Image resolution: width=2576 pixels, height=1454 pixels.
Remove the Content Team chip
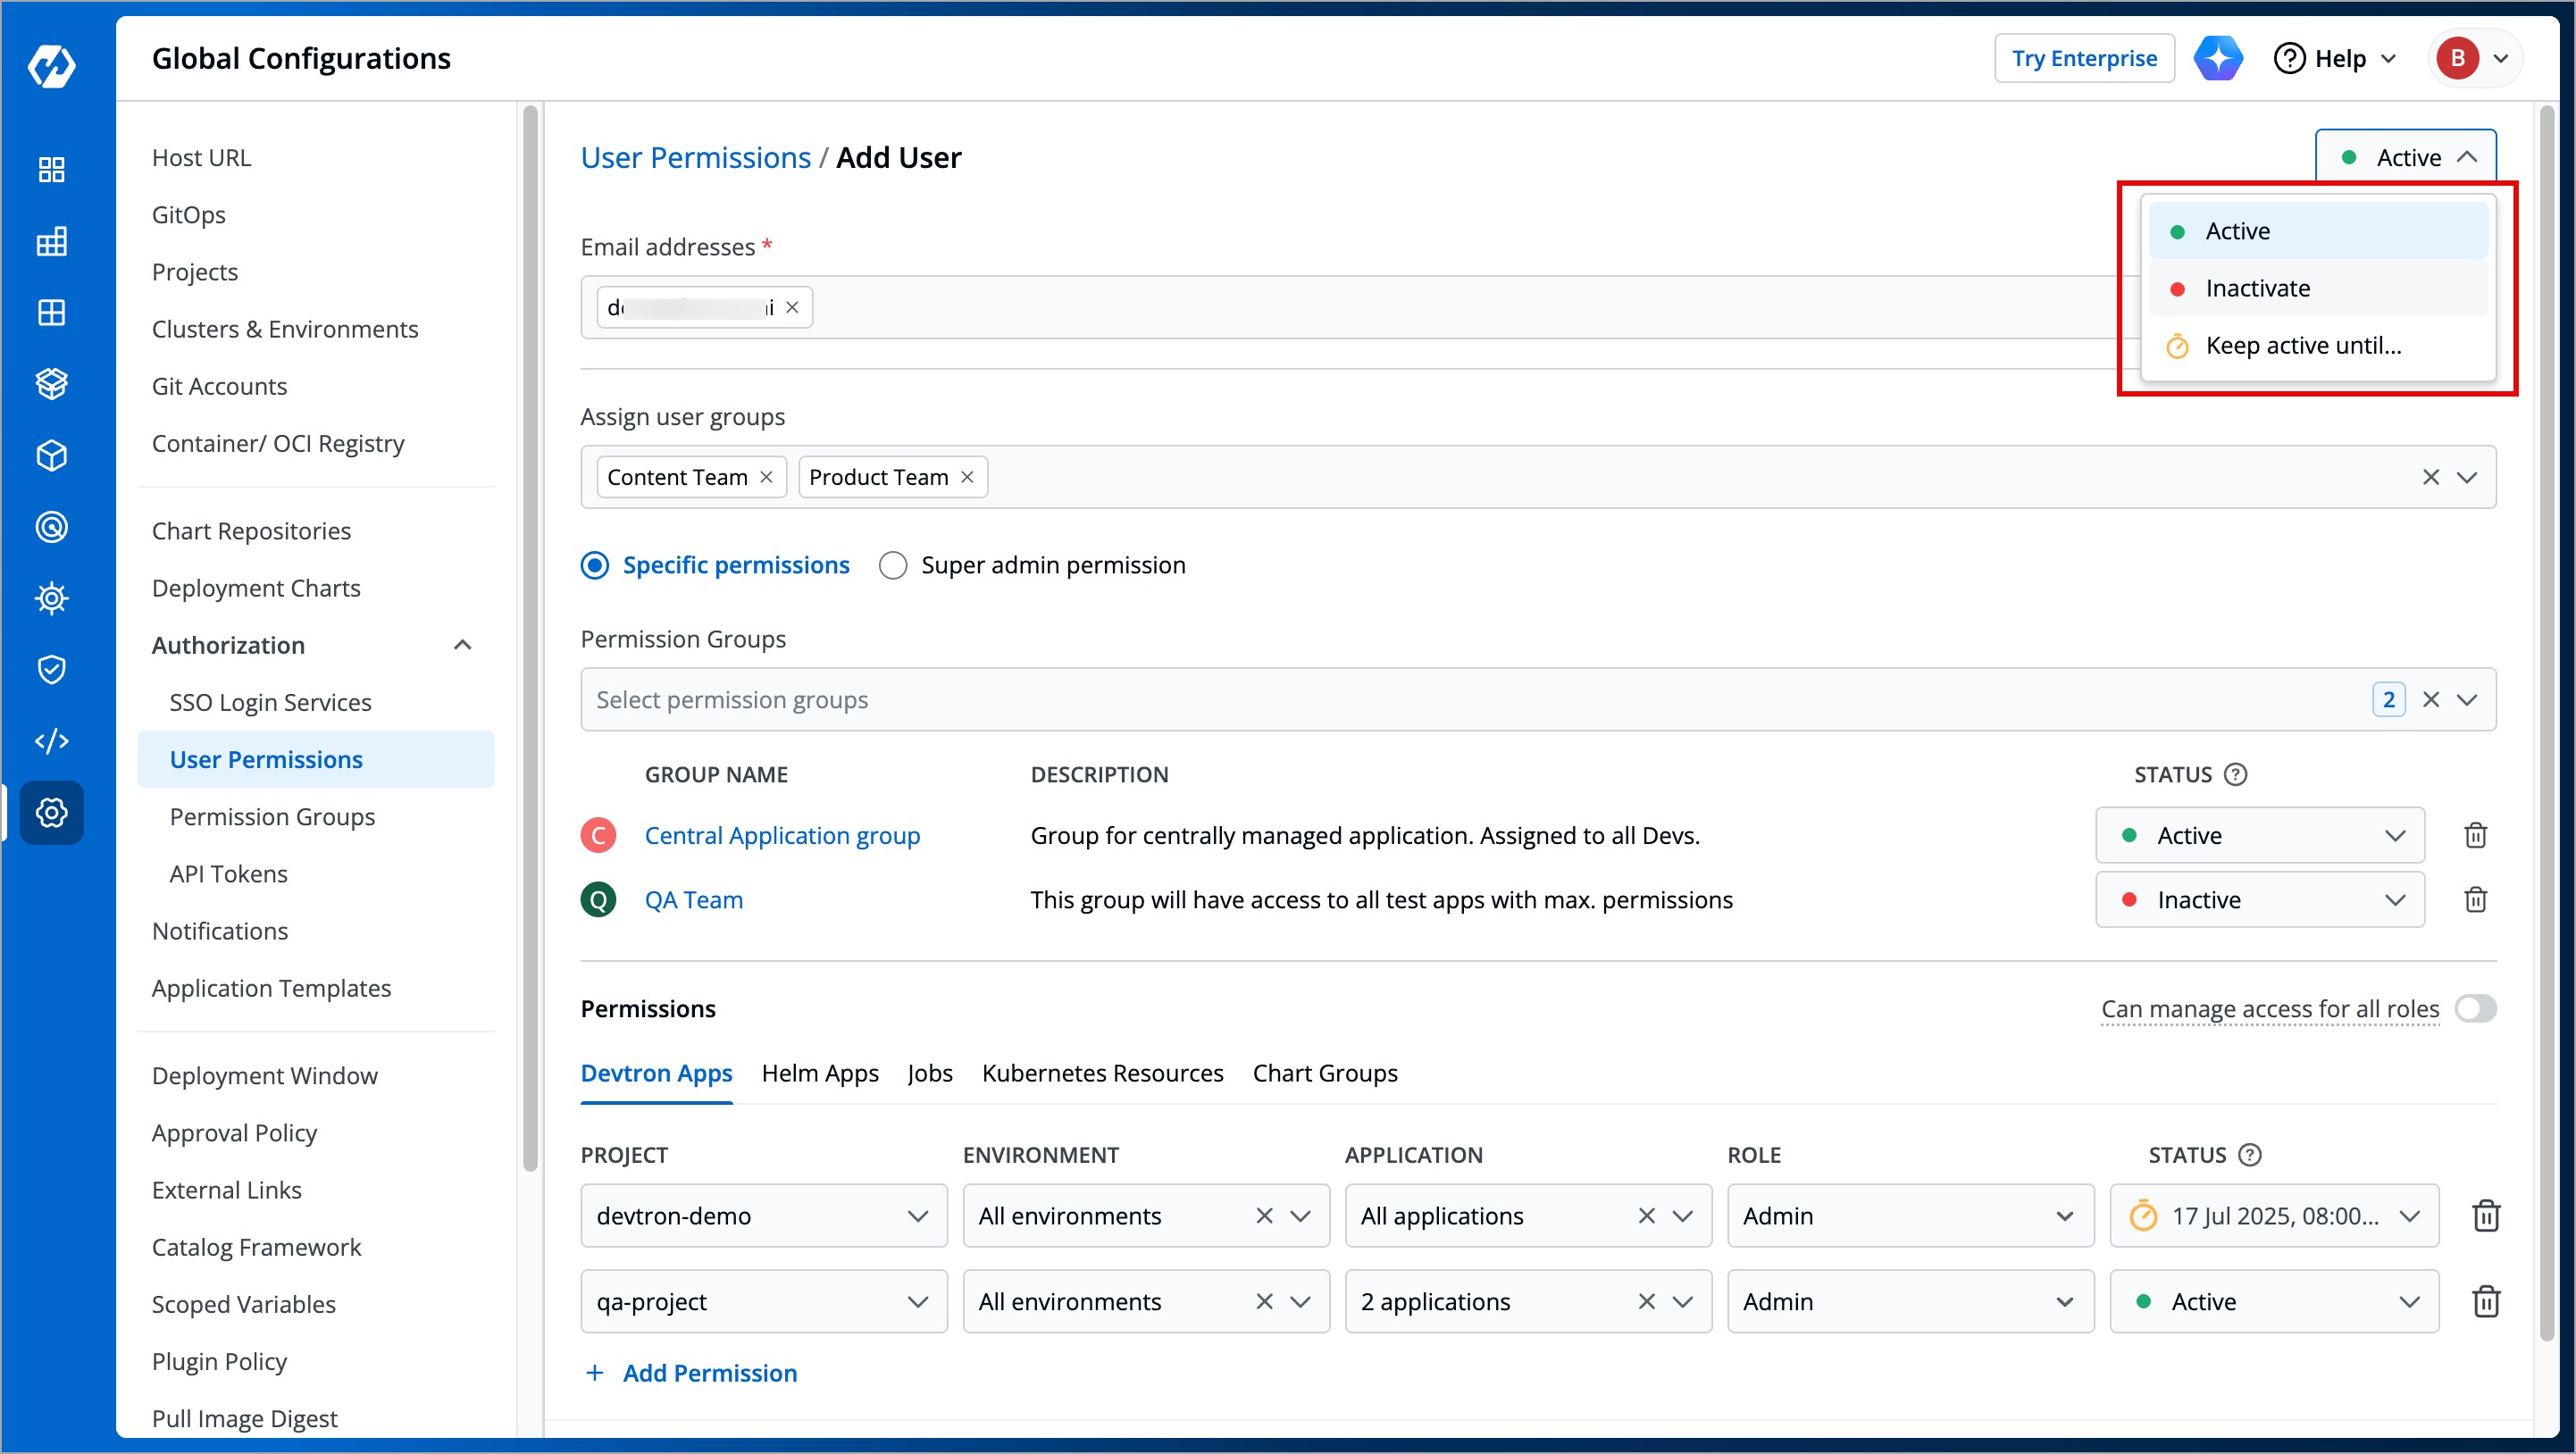point(766,477)
